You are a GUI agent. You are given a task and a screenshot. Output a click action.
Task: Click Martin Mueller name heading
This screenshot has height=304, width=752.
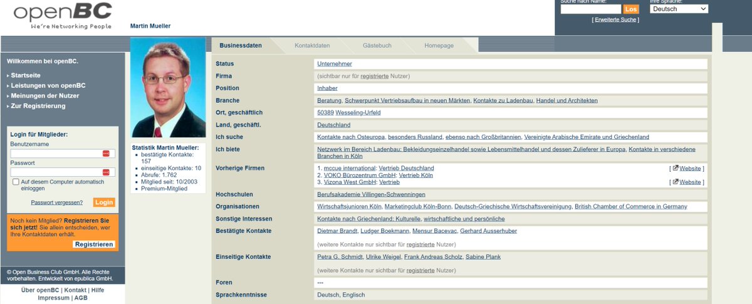click(x=150, y=26)
